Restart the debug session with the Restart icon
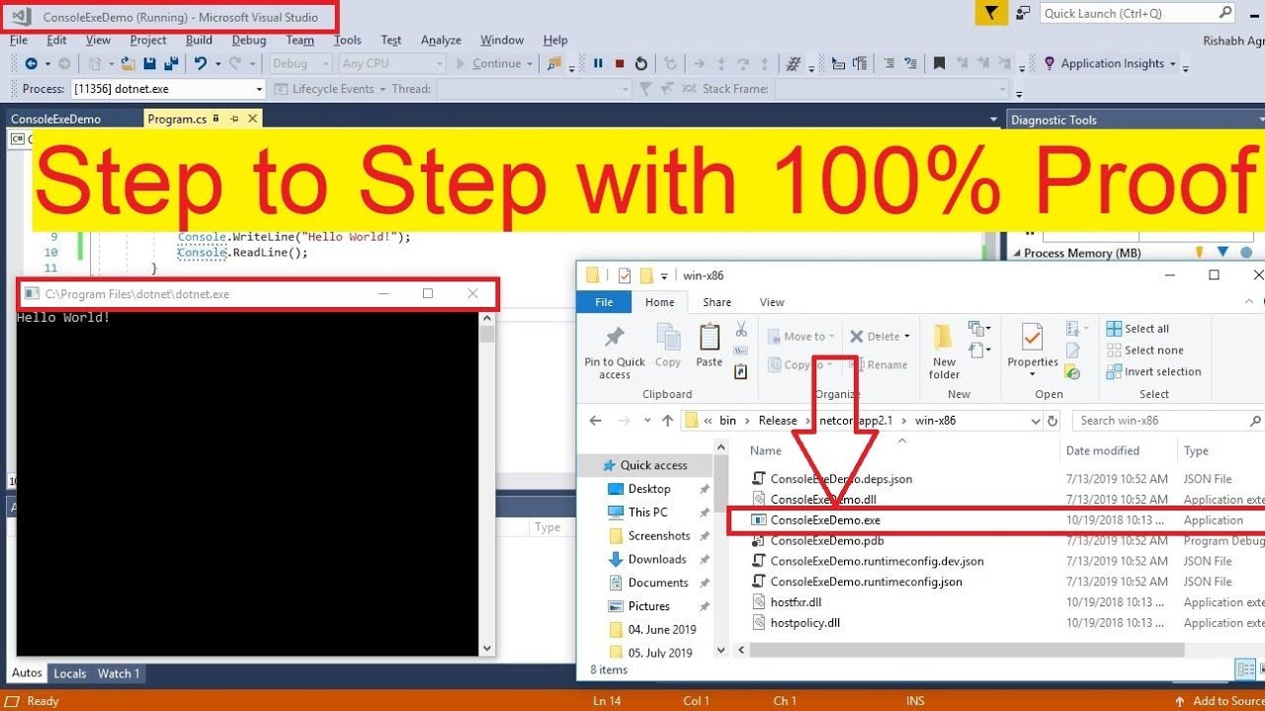Image resolution: width=1265 pixels, height=711 pixels. [641, 63]
